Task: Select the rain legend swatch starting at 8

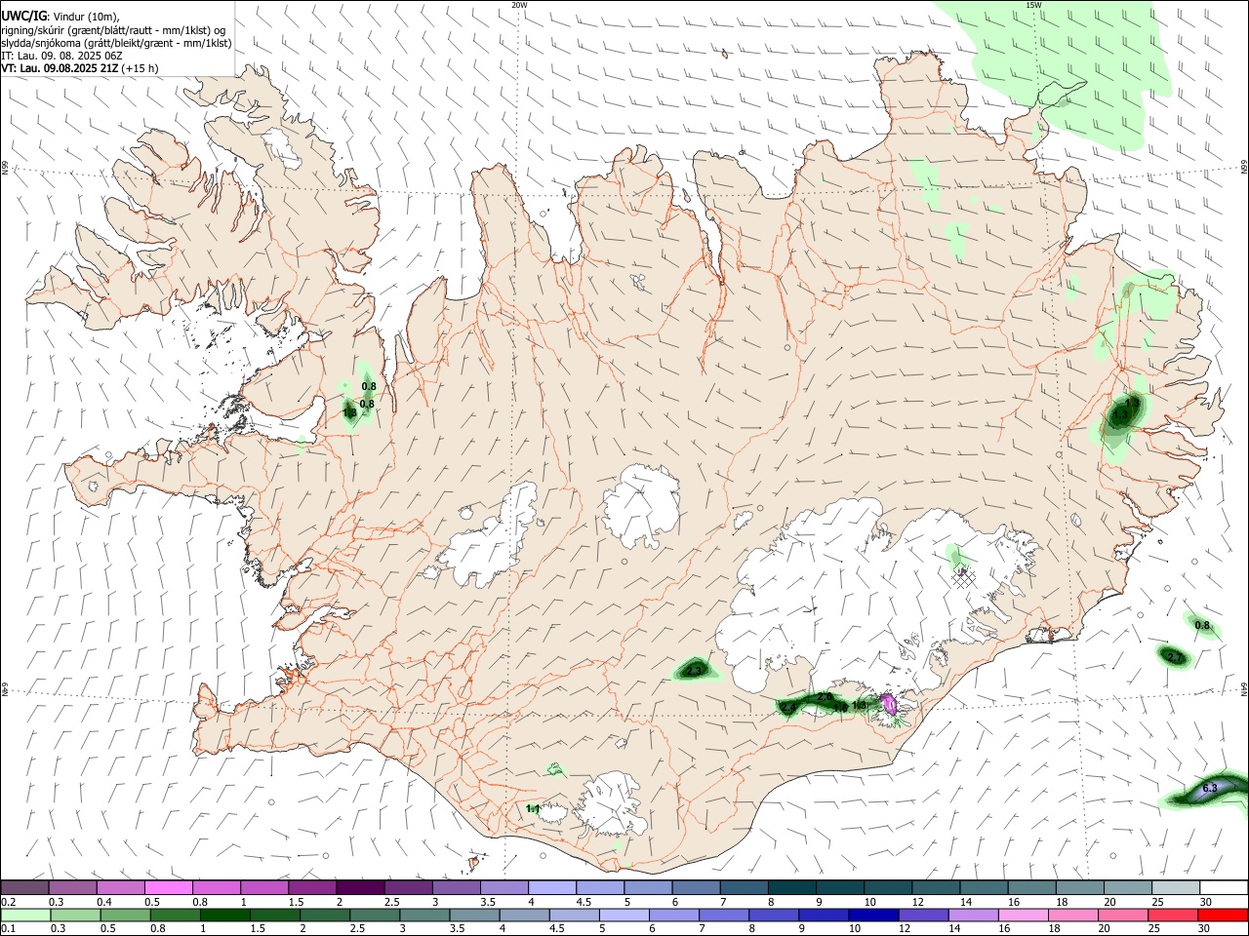Action: [x=774, y=915]
